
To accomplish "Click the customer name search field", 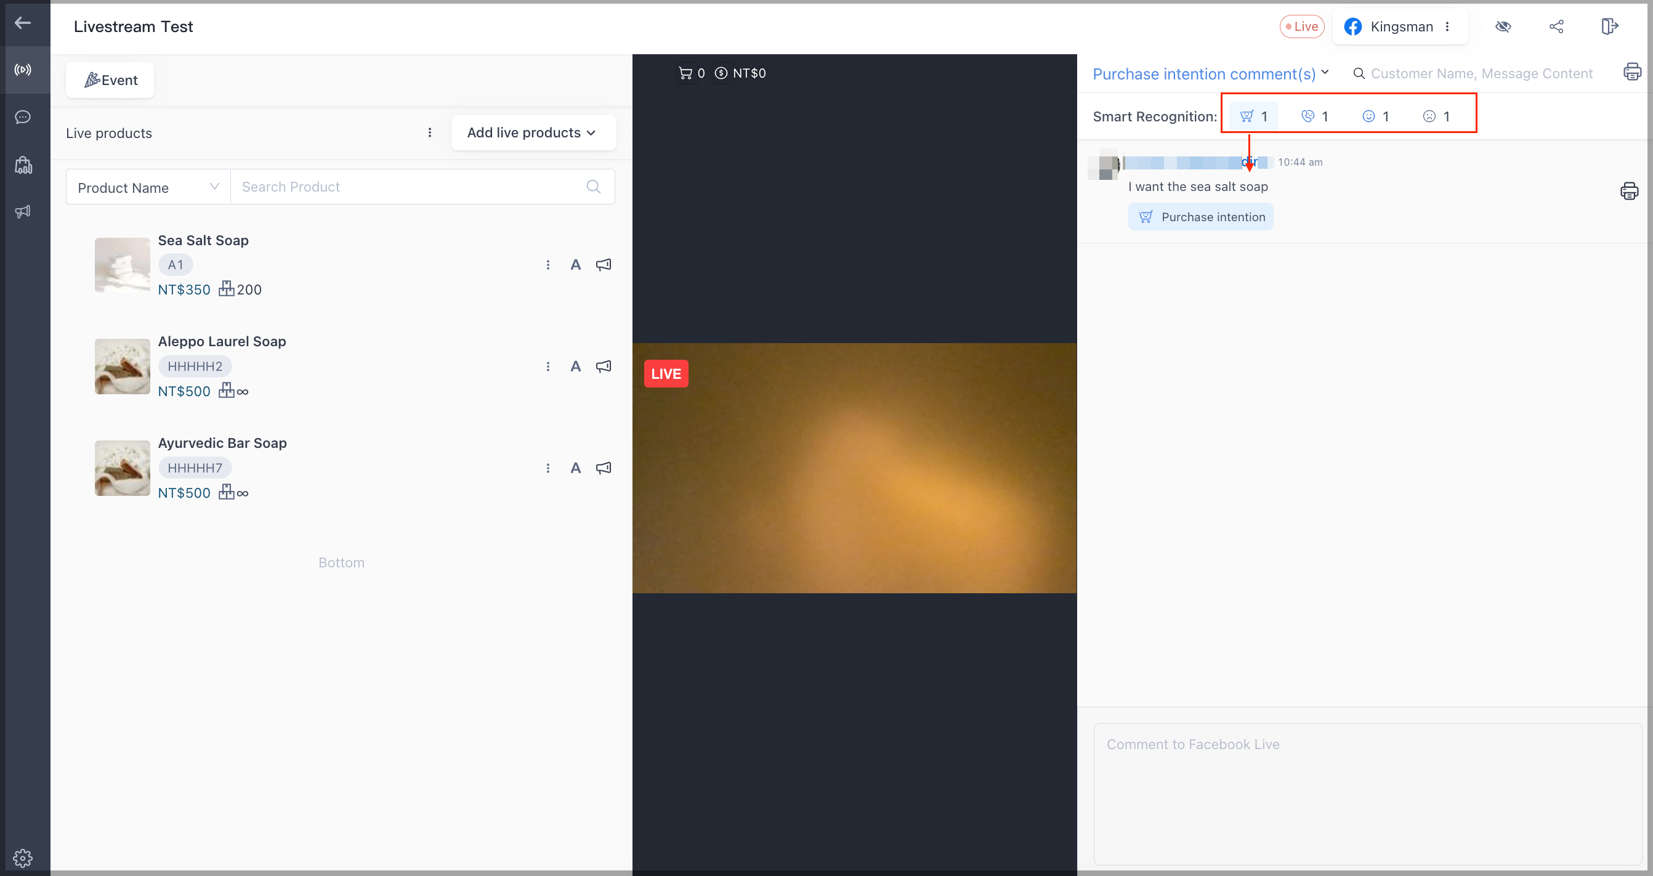I will tap(1482, 74).
